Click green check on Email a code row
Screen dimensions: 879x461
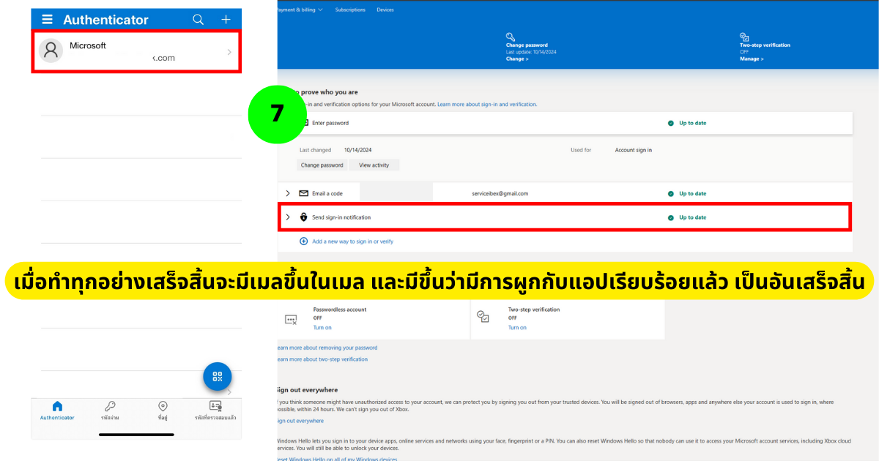(x=671, y=194)
